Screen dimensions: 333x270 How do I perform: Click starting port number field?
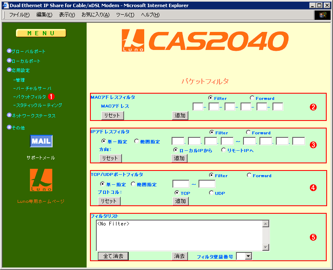(181, 184)
